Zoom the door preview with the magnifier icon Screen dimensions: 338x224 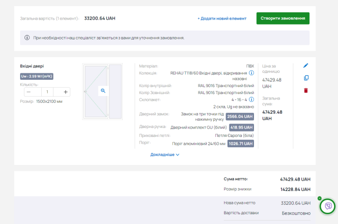pyautogui.click(x=103, y=91)
